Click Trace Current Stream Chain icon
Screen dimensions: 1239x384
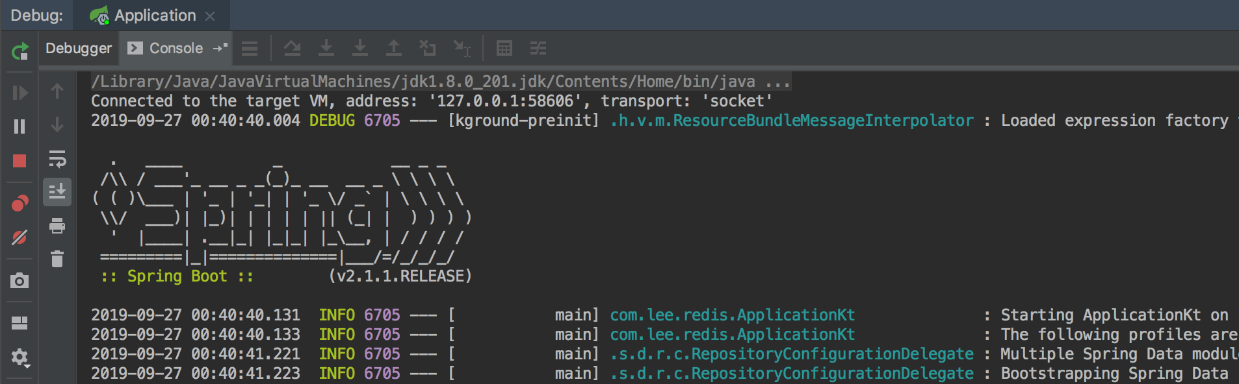538,48
